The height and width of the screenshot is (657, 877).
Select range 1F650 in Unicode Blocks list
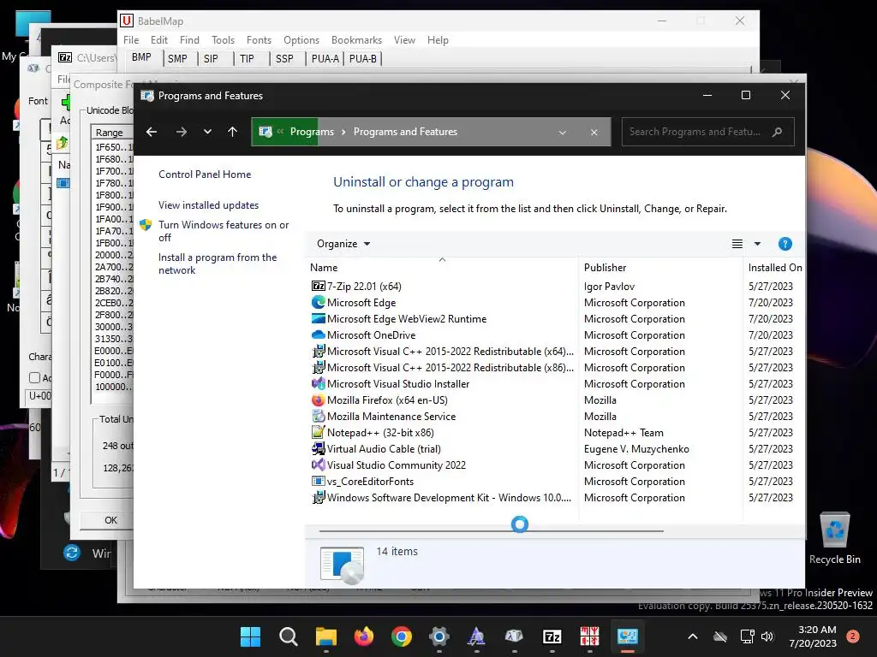tap(114, 147)
